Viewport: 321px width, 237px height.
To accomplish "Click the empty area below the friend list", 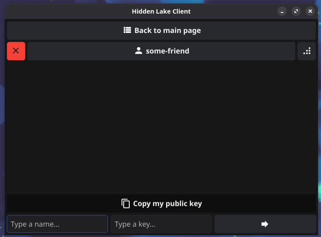I will (x=161, y=128).
